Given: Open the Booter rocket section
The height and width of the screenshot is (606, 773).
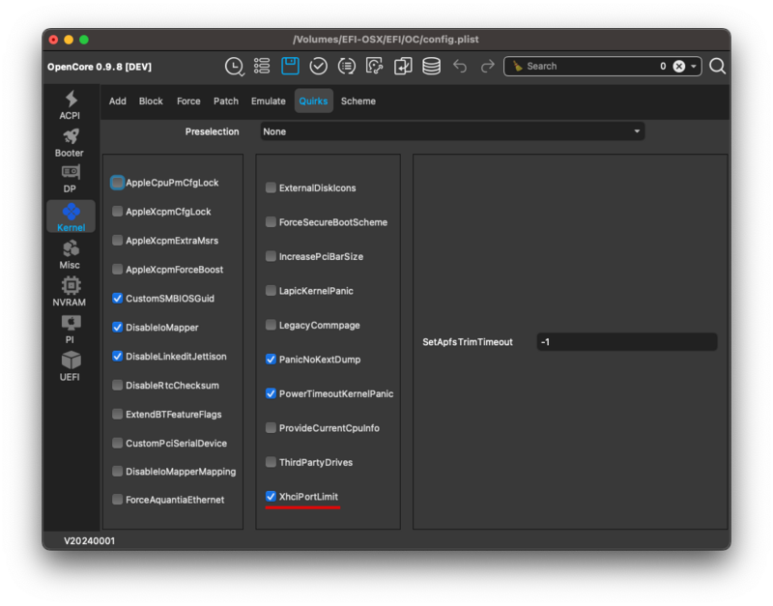Looking at the screenshot, I should (x=71, y=142).
